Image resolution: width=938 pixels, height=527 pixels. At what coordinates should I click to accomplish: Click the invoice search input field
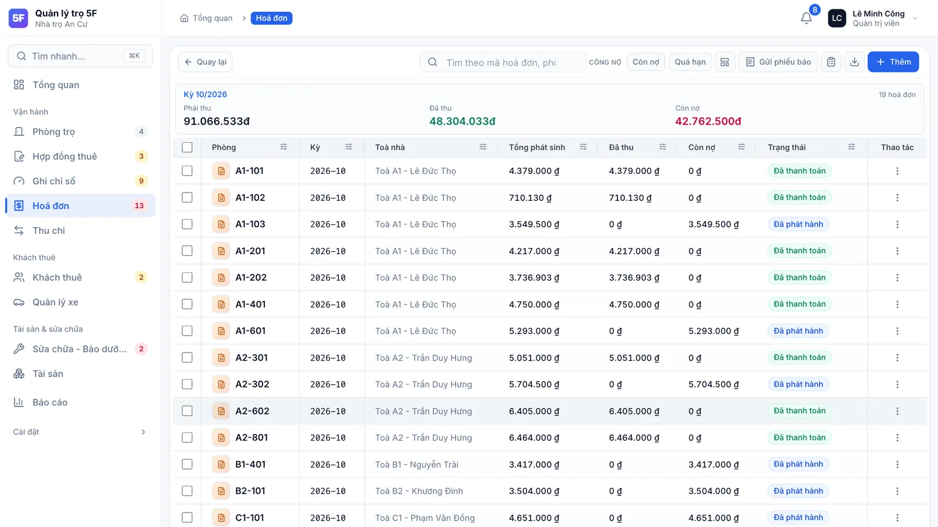pos(502,62)
